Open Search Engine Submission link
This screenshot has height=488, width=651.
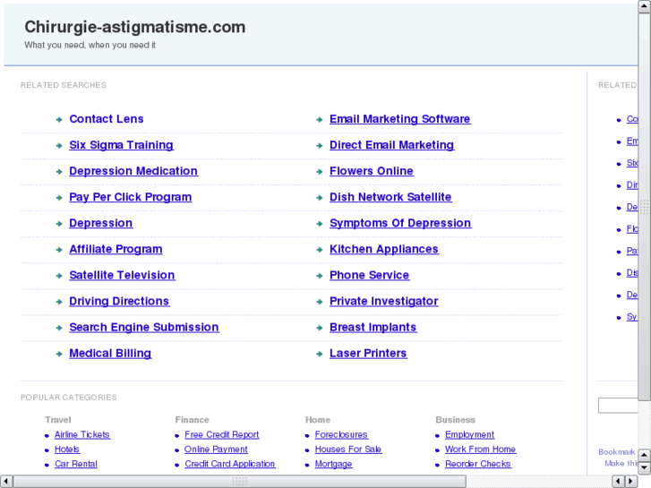coord(144,327)
